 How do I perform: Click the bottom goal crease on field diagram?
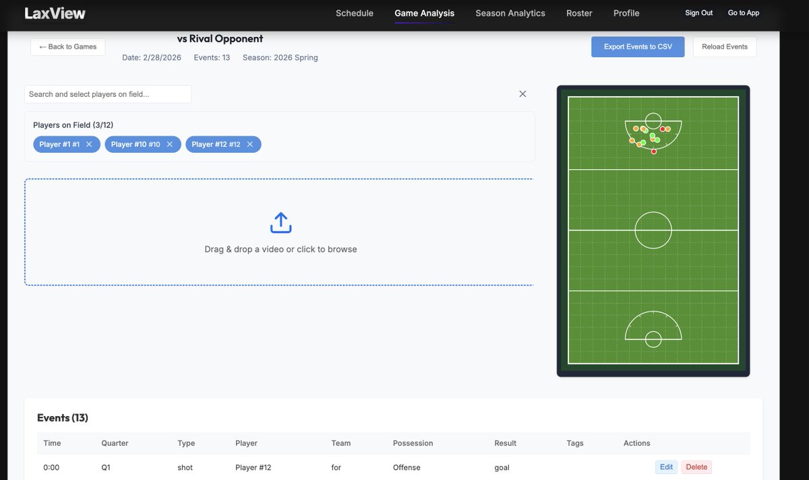653,339
